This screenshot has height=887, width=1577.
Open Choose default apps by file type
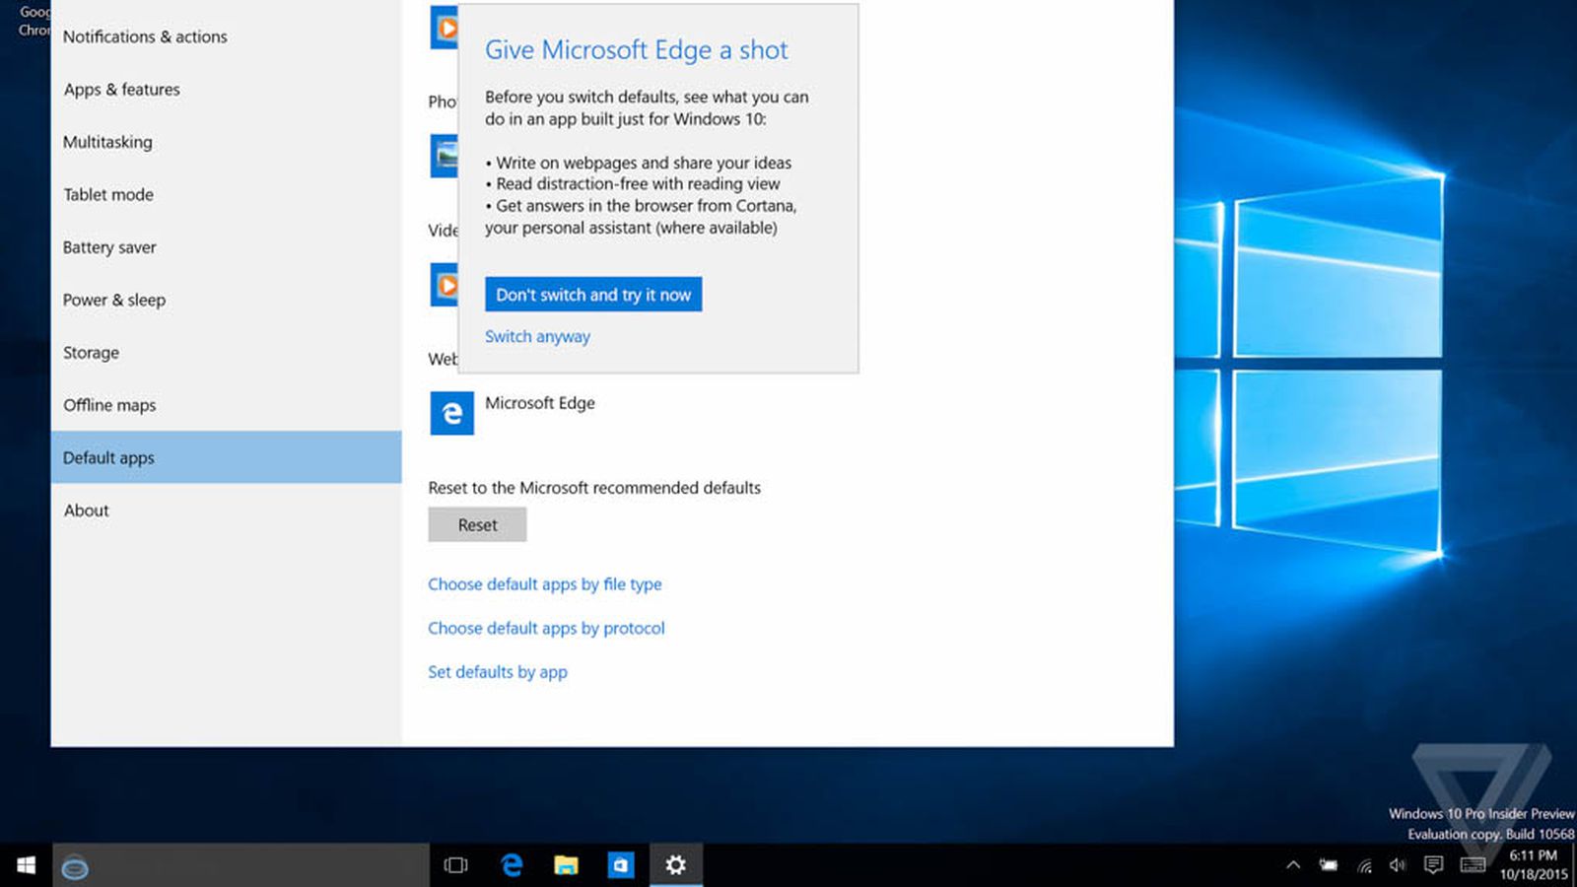tap(545, 584)
